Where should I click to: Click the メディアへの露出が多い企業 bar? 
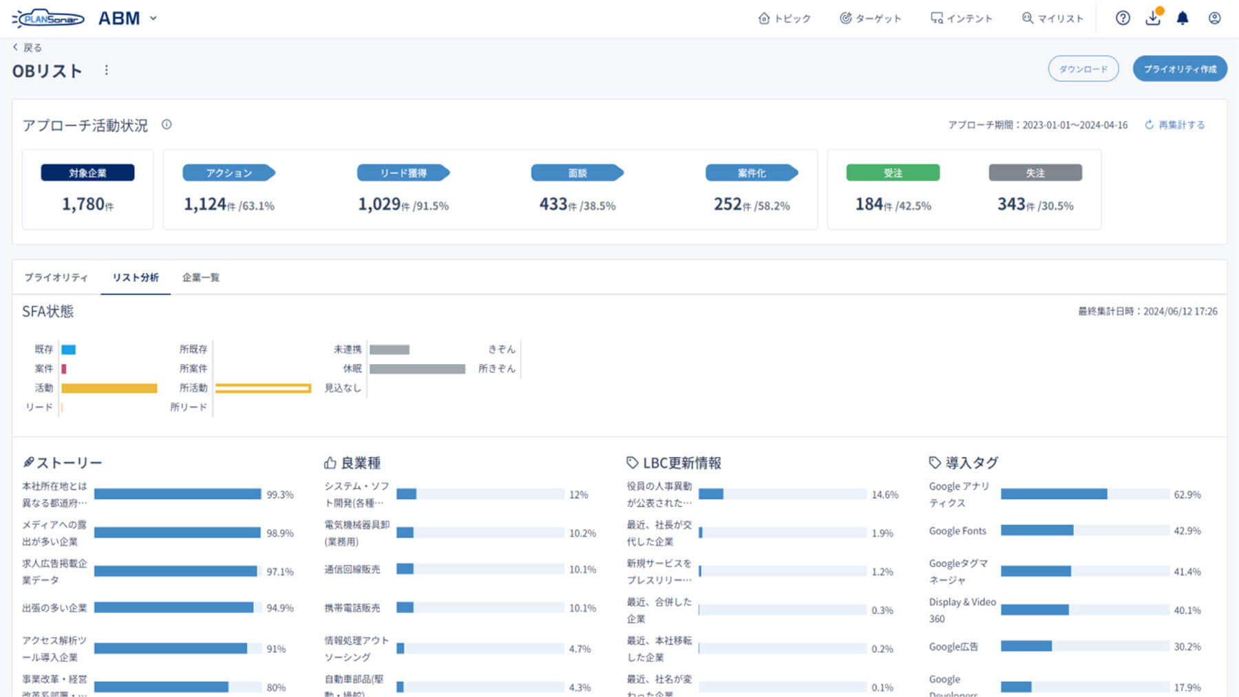pos(178,533)
